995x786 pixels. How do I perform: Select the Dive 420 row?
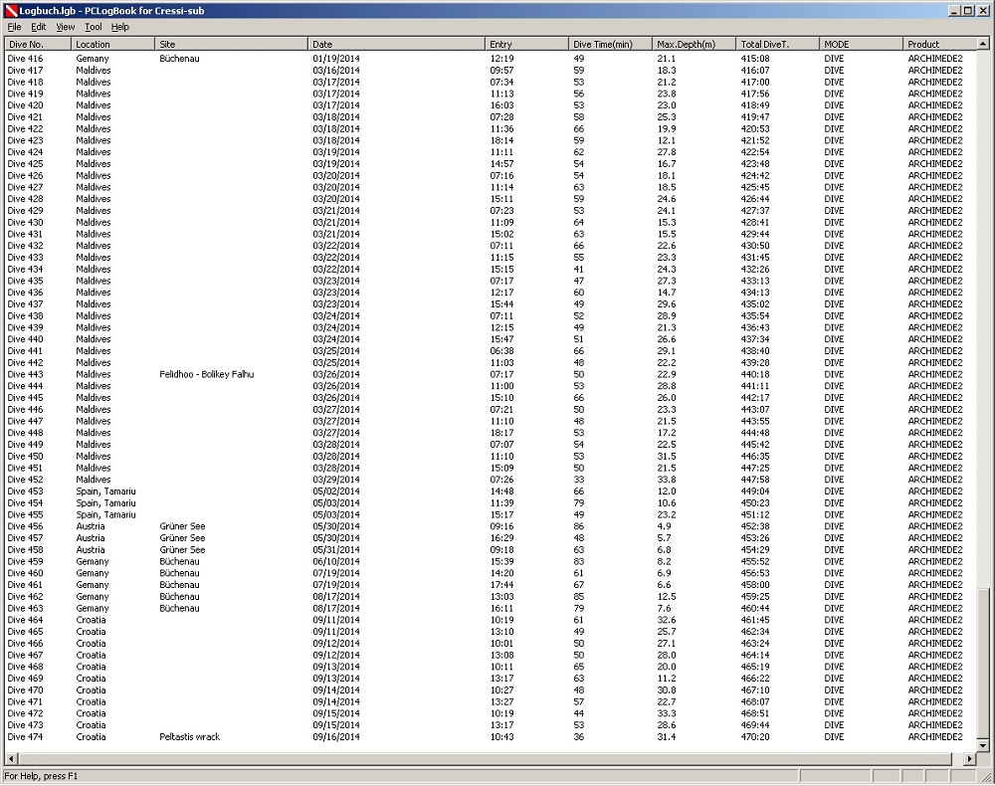[491, 105]
